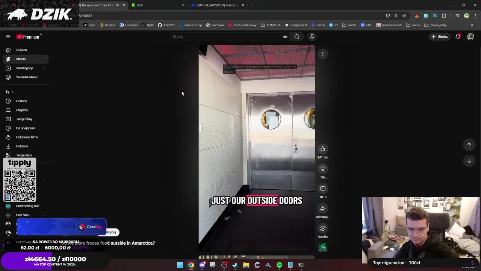Open Historia in the sidebar
Image resolution: width=481 pixels, height=271 pixels.
click(x=26, y=101)
